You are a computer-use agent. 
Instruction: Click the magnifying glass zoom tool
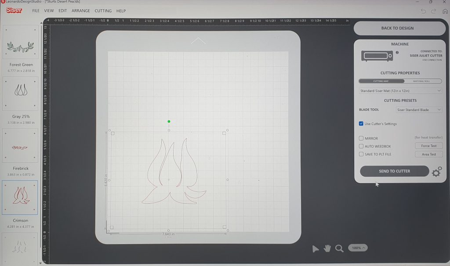click(x=339, y=248)
